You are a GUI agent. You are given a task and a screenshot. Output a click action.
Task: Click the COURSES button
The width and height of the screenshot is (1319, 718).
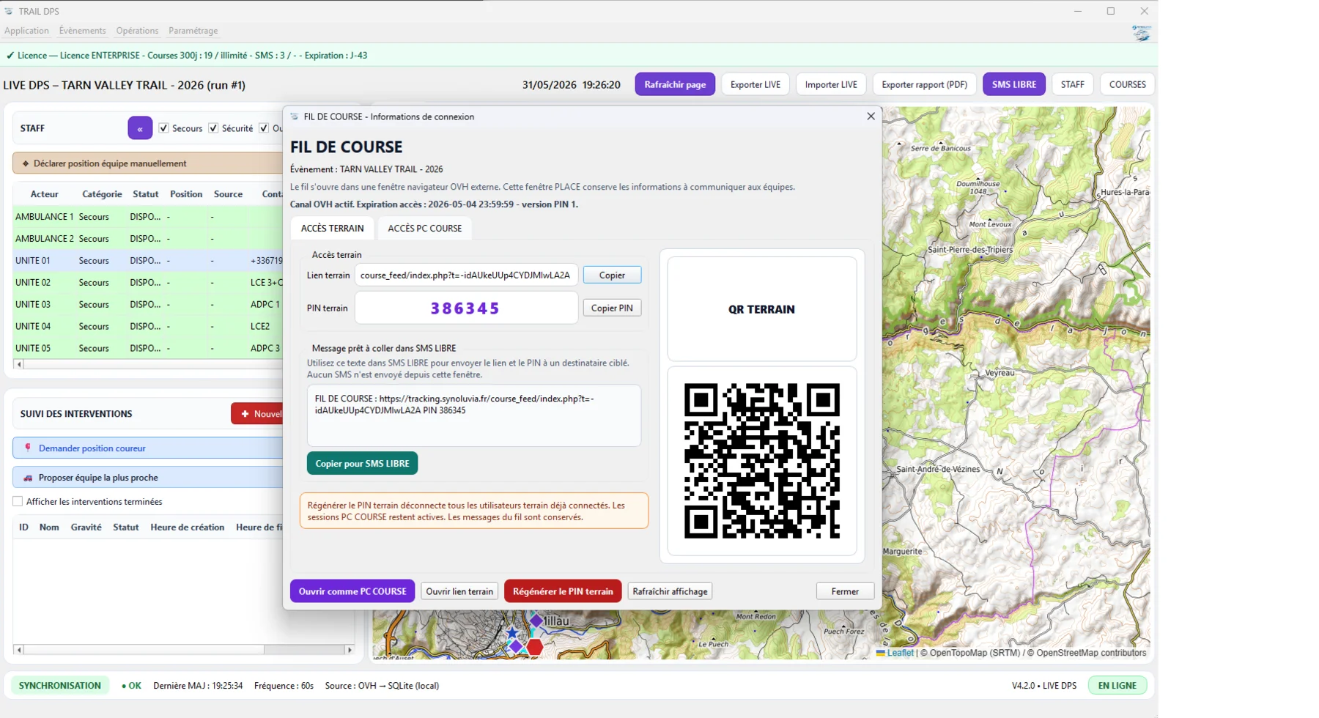(1127, 84)
